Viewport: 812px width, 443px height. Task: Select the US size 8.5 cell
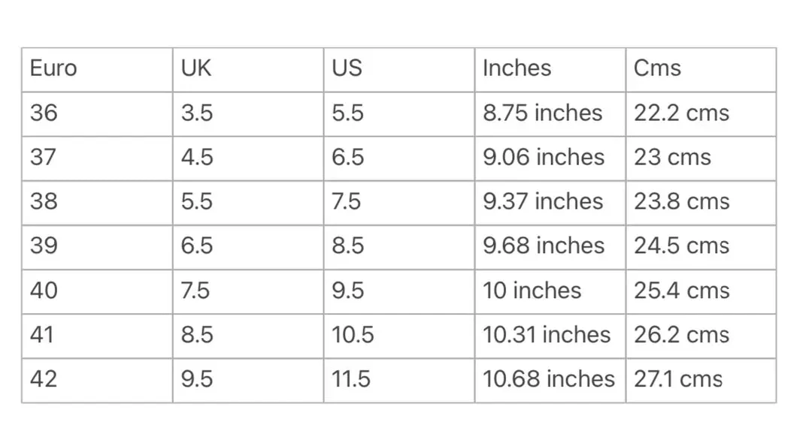pyautogui.click(x=399, y=247)
